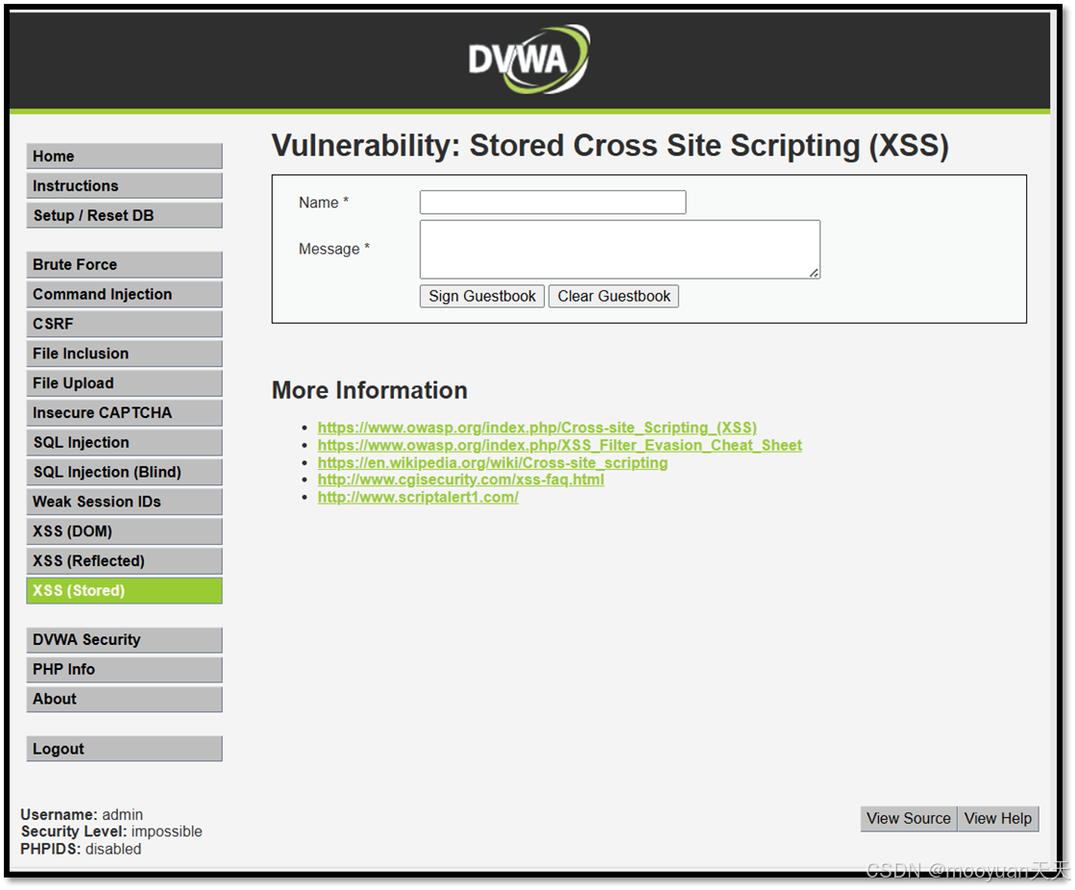Open SQL Injection (Blind) page
The height and width of the screenshot is (890, 1075).
(124, 472)
